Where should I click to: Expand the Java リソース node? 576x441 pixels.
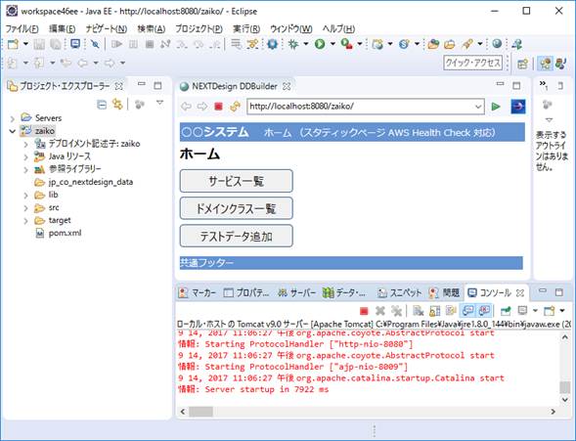click(25, 156)
